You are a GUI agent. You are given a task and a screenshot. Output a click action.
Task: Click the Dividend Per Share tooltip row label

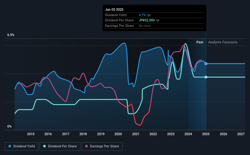(x=119, y=20)
